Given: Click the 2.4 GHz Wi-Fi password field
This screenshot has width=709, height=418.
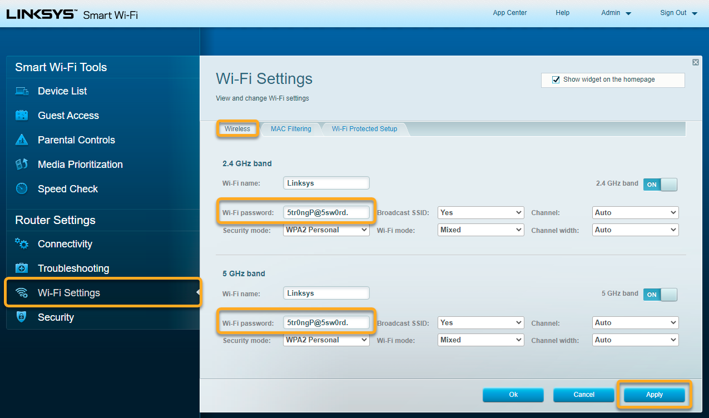Looking at the screenshot, I should [326, 212].
